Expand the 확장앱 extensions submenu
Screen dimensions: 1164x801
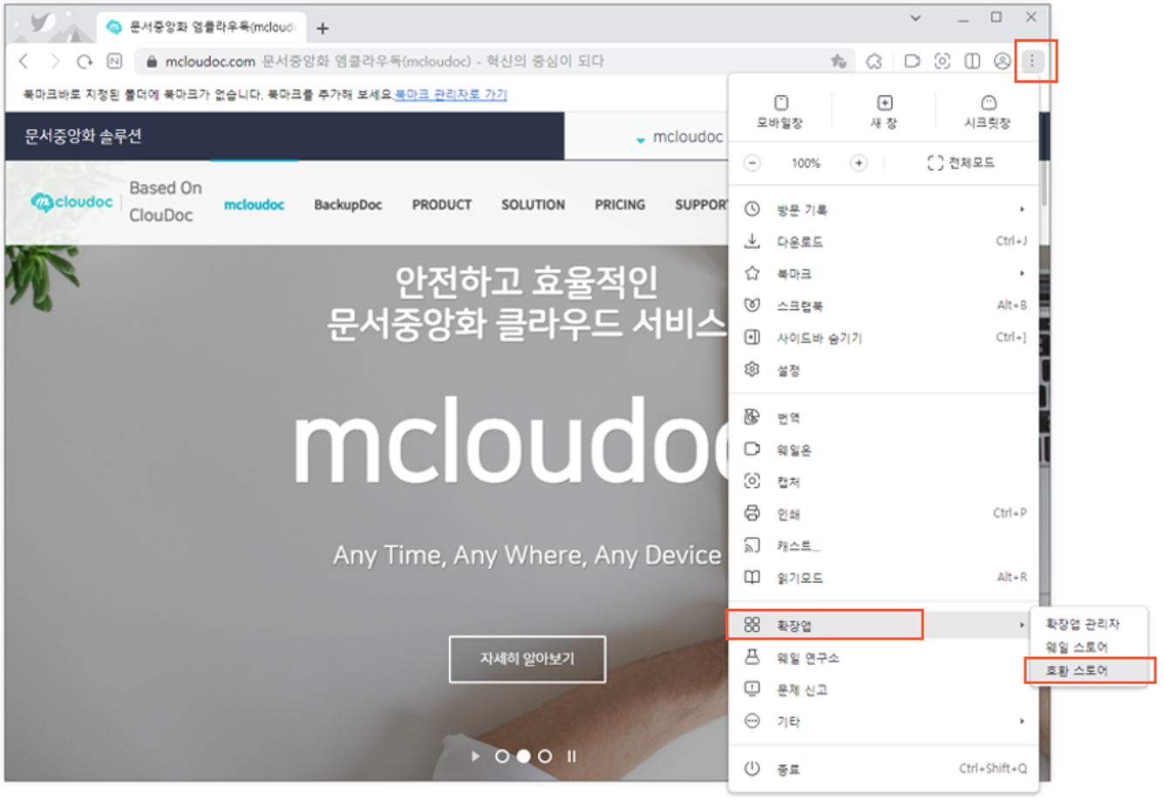point(883,626)
